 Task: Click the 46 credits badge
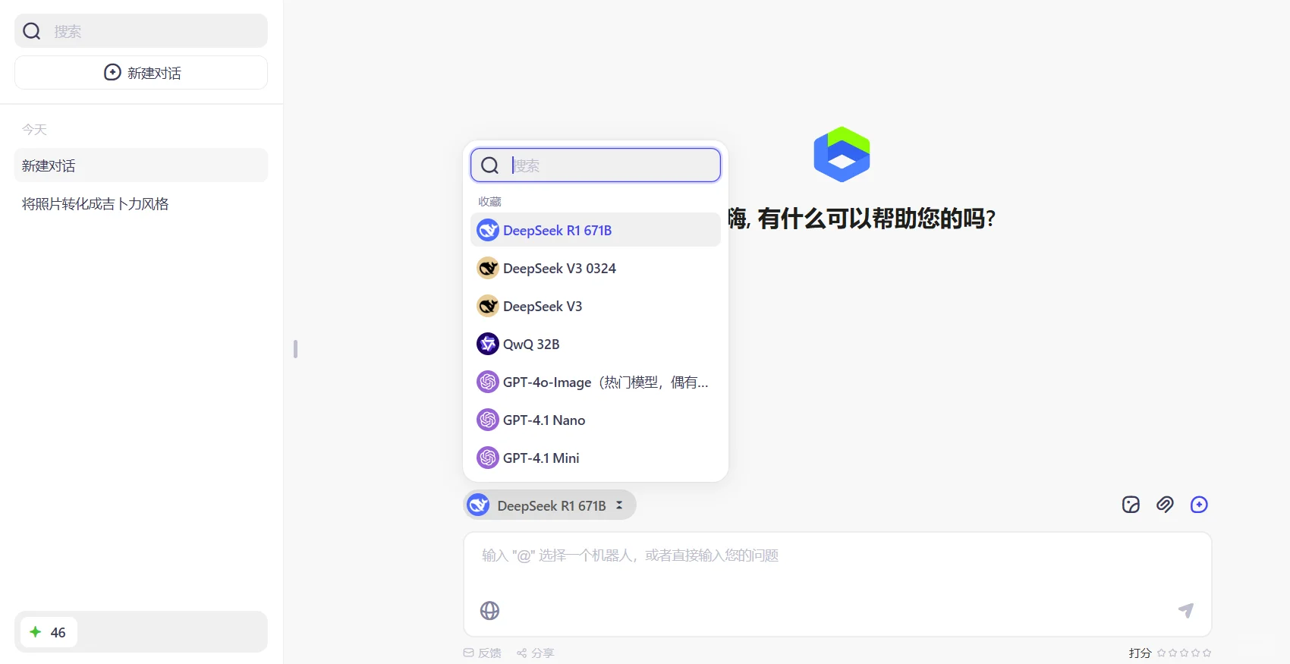(x=49, y=632)
